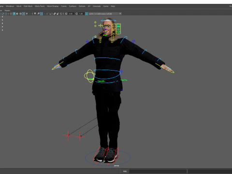Open the Surfaces menu
This screenshot has width=232, height=174.
72,6
